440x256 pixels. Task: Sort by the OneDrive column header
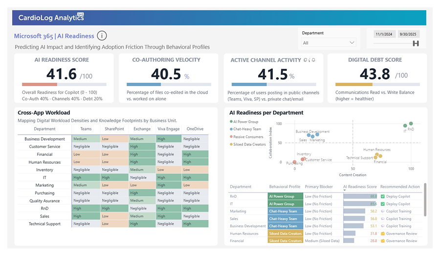coord(195,129)
